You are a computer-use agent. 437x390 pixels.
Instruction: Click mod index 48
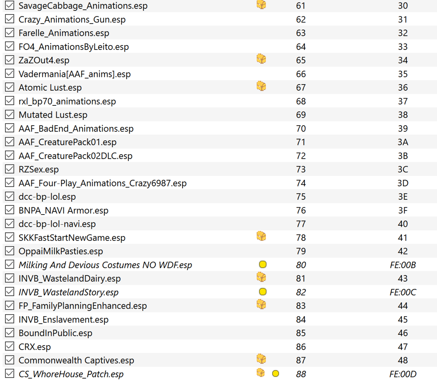pyautogui.click(x=403, y=360)
